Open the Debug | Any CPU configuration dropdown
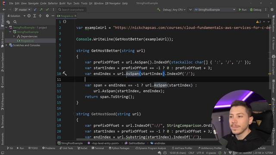Image resolution: width=276 pixels, height=155 pixels. click(x=174, y=9)
